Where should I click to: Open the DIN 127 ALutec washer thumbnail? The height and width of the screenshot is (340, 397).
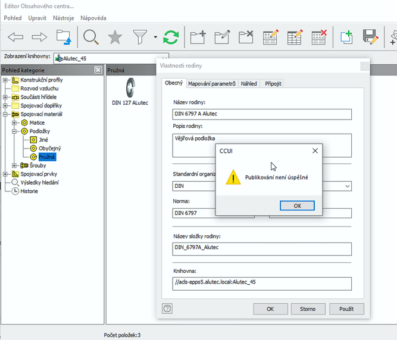pos(130,89)
